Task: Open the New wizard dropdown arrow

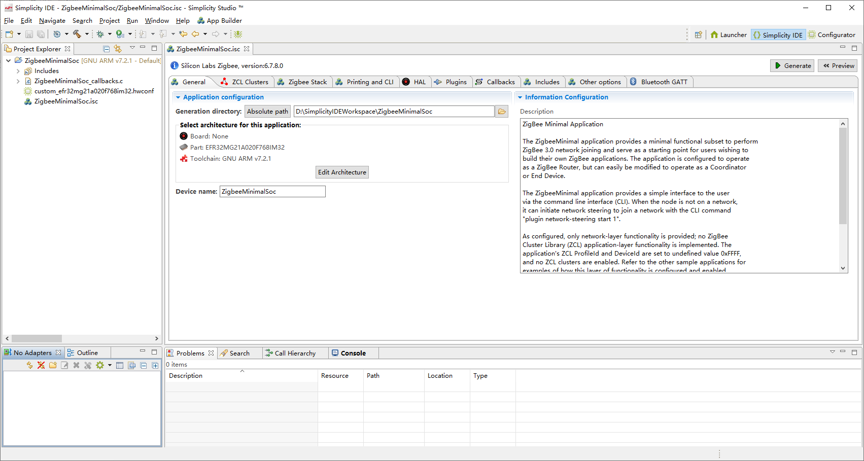Action: (19, 34)
